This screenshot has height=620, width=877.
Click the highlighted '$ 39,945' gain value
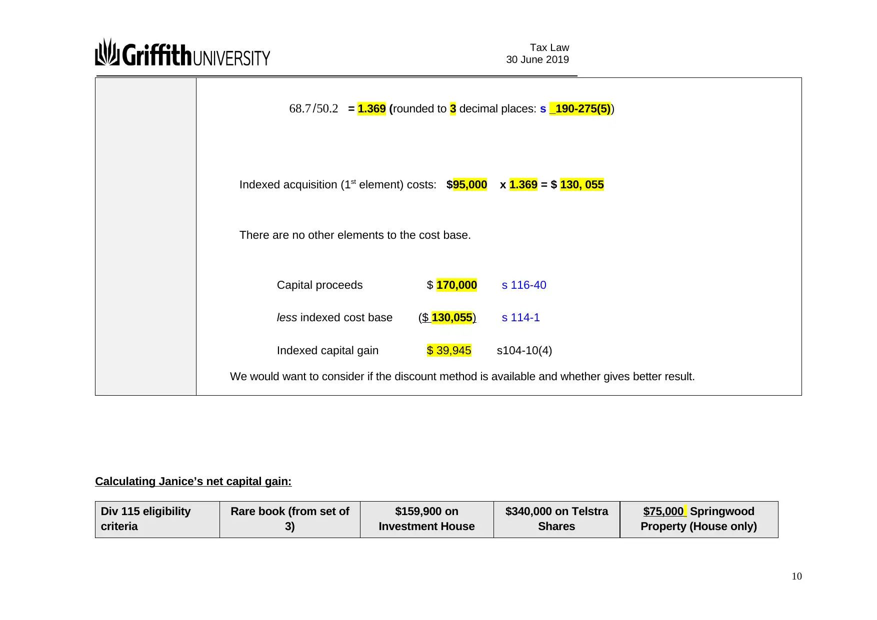(x=449, y=350)
